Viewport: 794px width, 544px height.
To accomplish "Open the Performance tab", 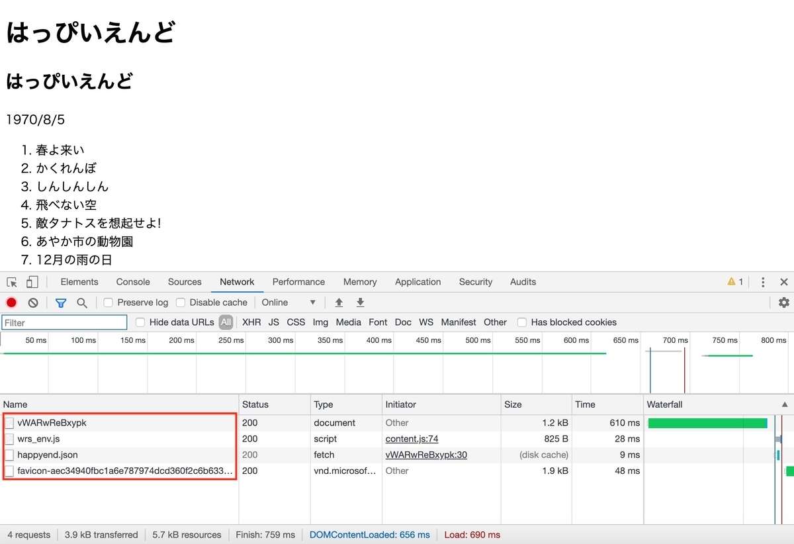I will [298, 282].
